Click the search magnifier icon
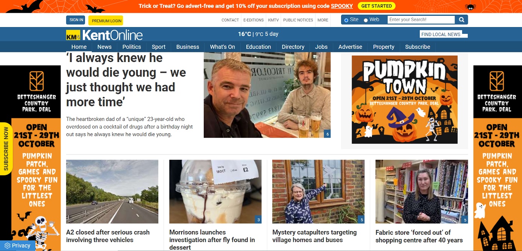Image resolution: width=522 pixels, height=251 pixels. tap(461, 20)
